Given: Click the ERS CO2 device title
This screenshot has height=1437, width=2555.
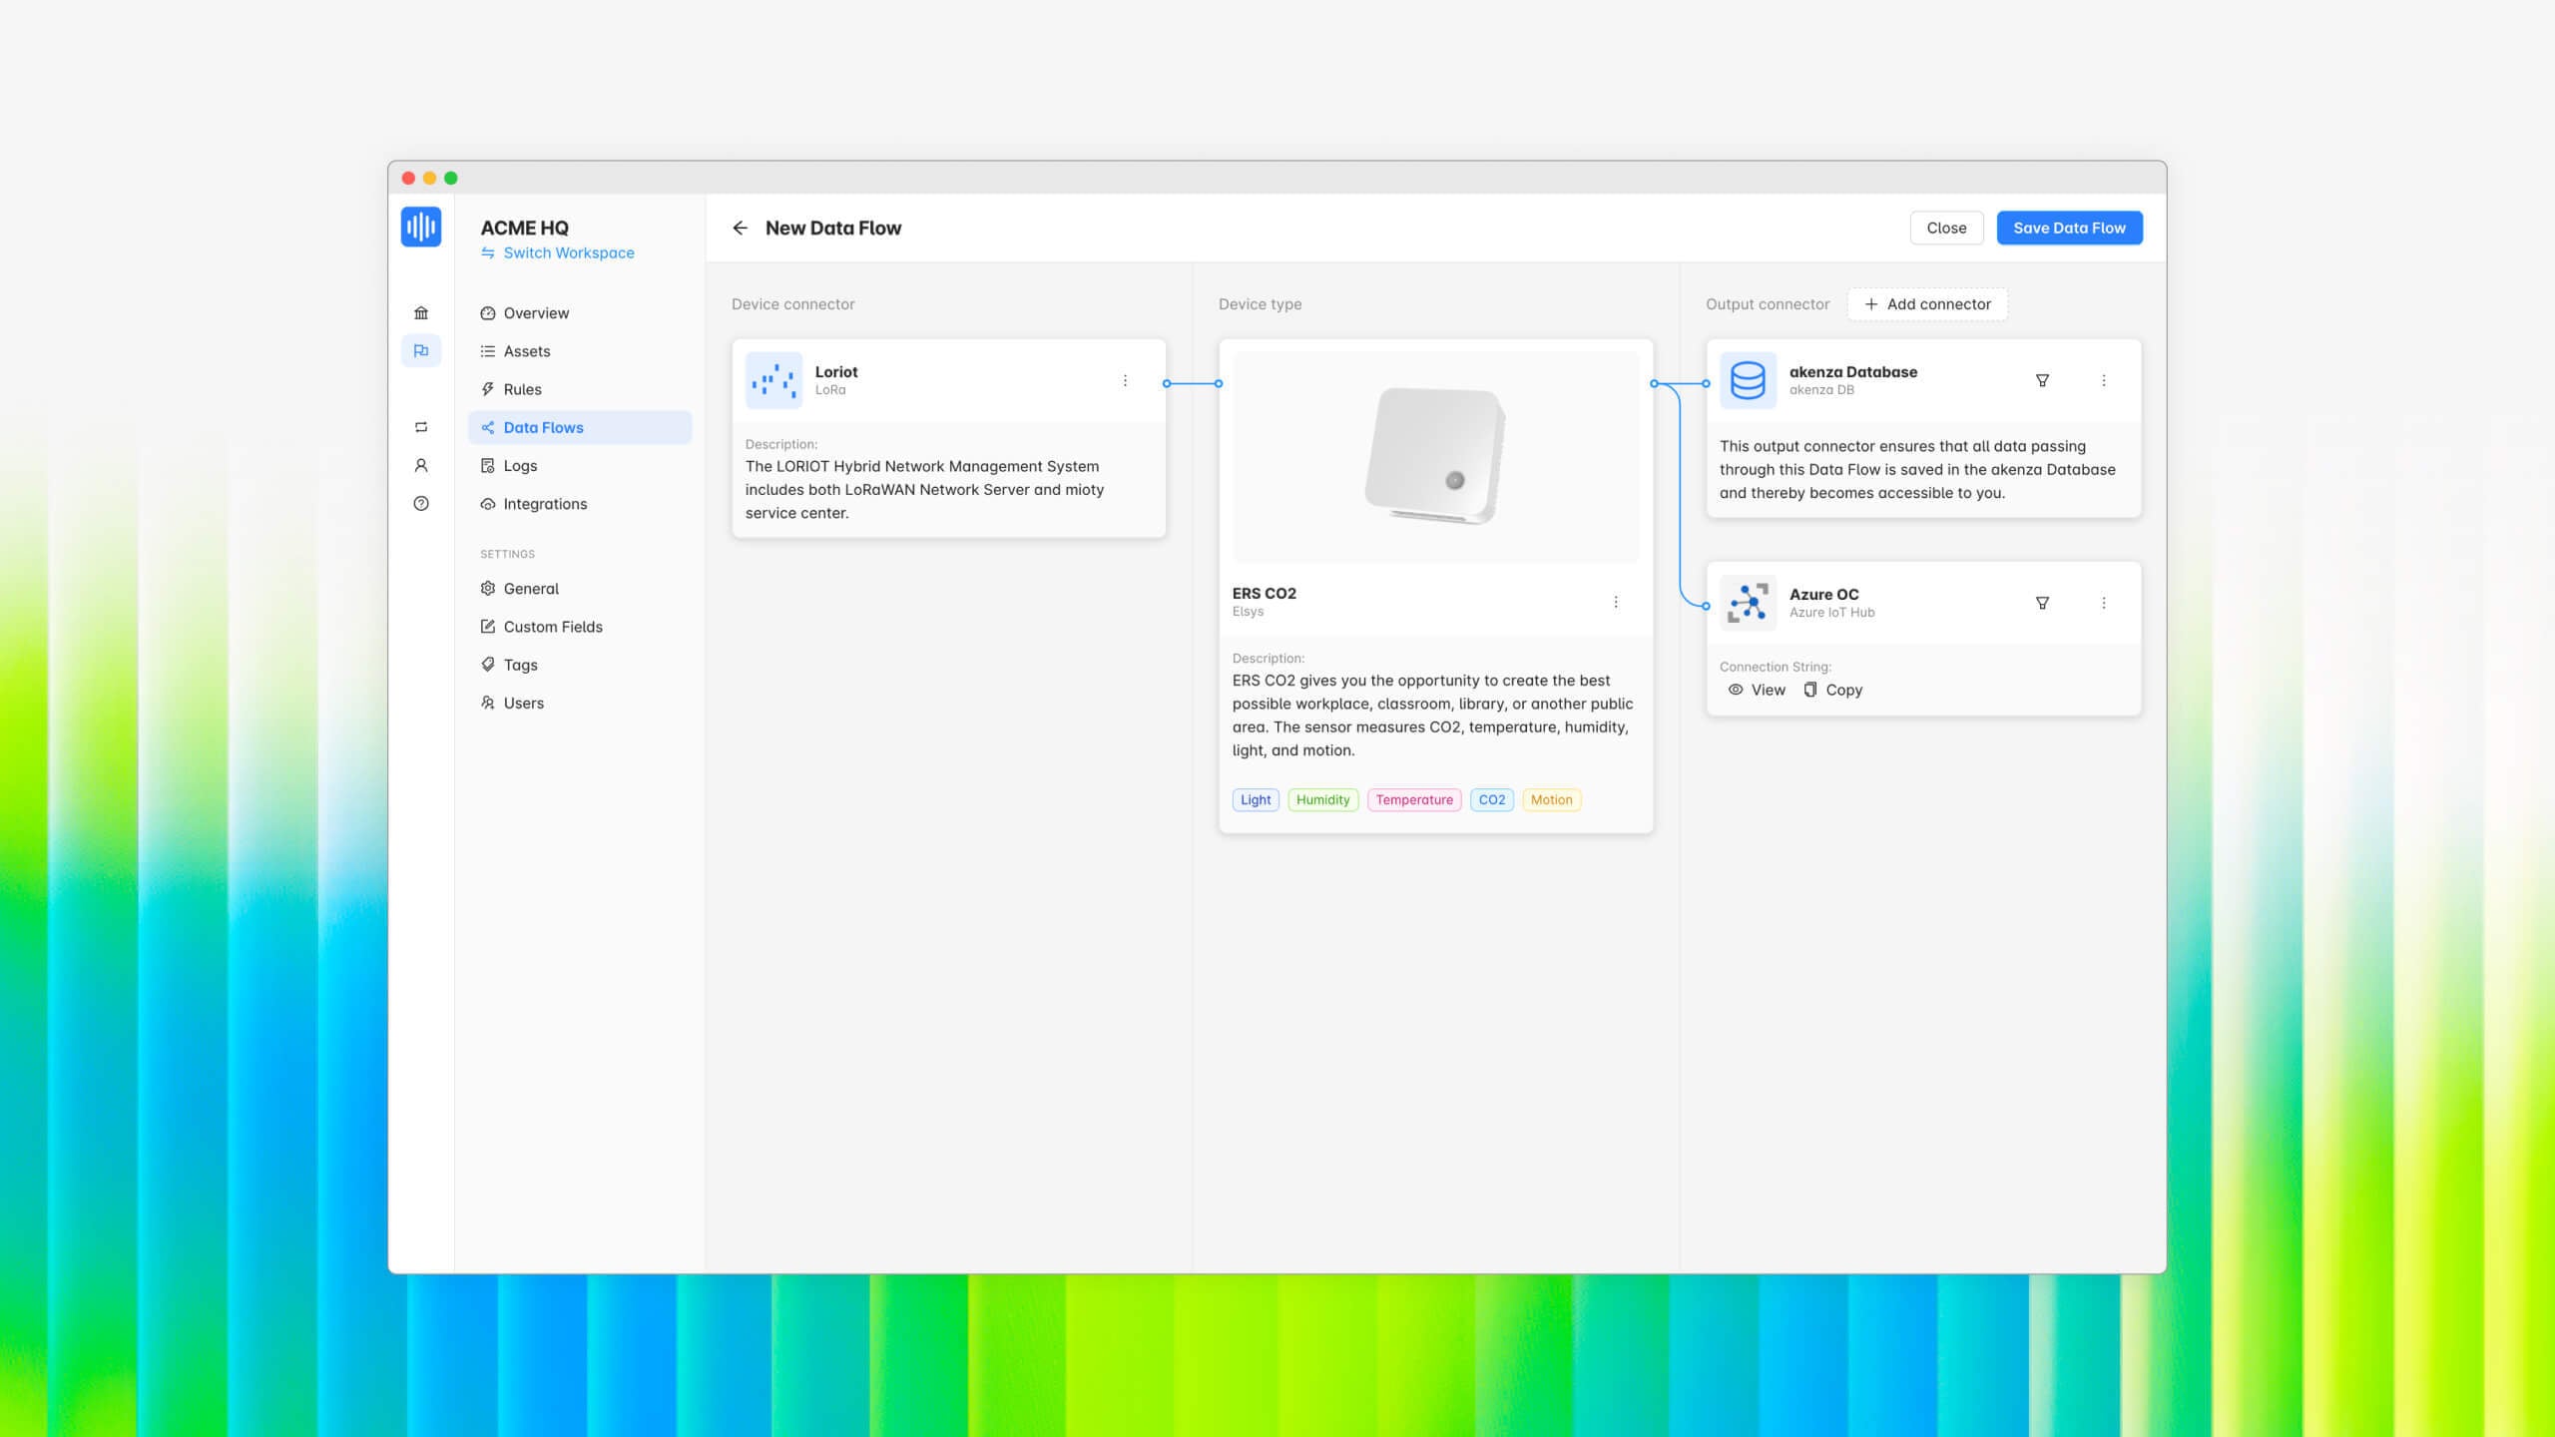Looking at the screenshot, I should click(x=1264, y=593).
